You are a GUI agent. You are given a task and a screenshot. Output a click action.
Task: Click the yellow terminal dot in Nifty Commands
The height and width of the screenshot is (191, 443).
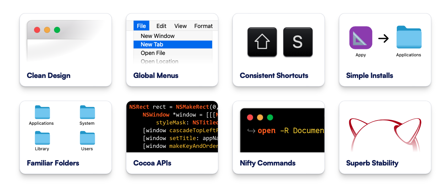(260, 117)
